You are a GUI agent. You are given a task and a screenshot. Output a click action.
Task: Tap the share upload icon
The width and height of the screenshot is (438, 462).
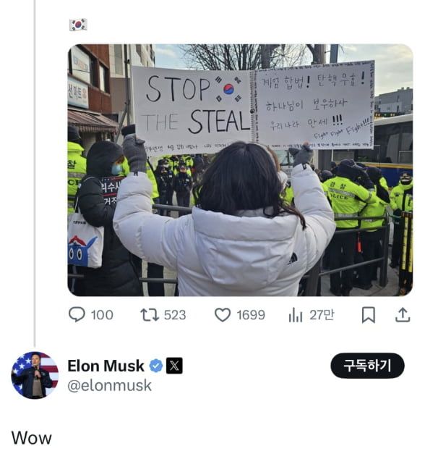click(403, 315)
